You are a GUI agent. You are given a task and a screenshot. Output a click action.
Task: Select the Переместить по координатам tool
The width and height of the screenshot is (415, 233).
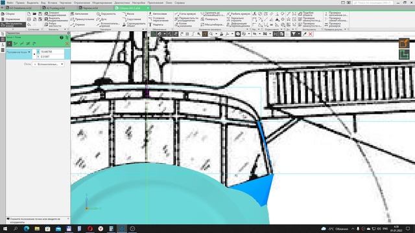tap(186, 19)
